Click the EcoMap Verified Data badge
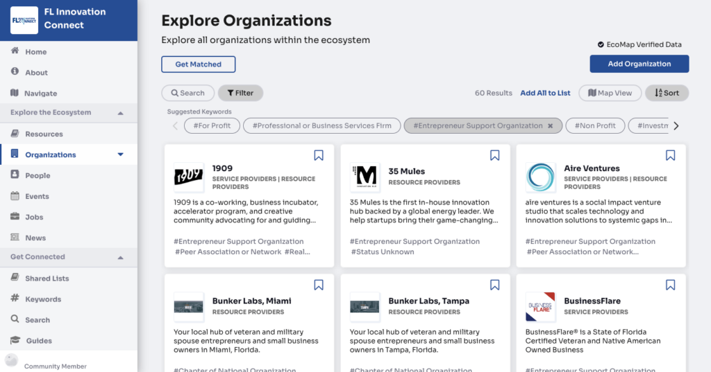The image size is (711, 372). click(639, 44)
